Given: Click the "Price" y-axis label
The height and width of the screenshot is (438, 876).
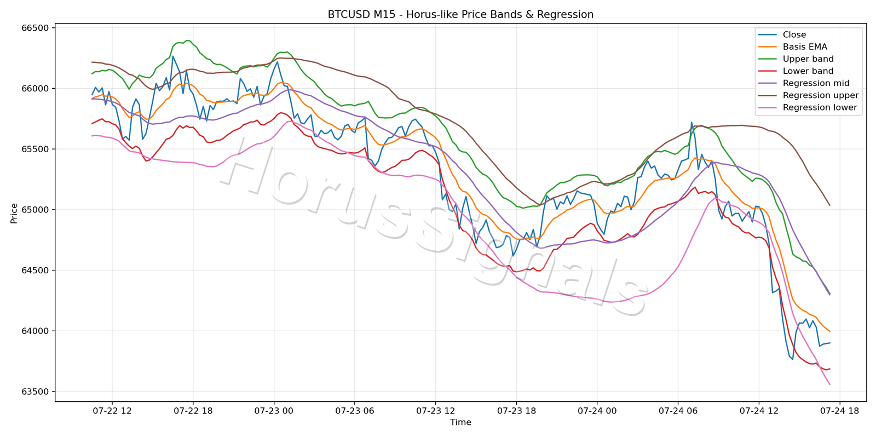Looking at the screenshot, I should (x=14, y=213).
